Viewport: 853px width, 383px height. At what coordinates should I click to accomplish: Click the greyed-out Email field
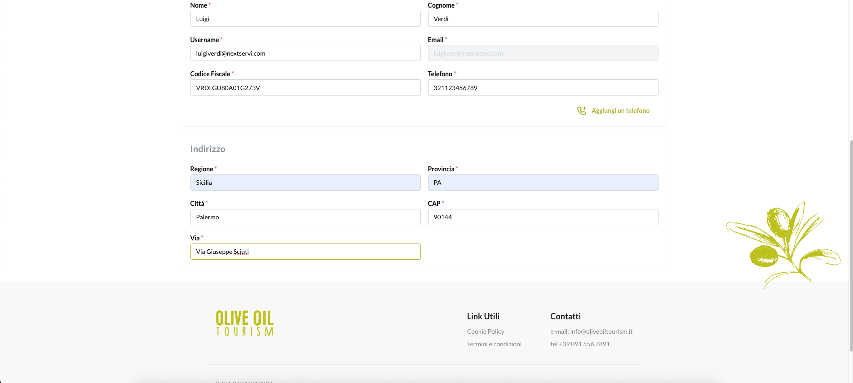tap(543, 53)
